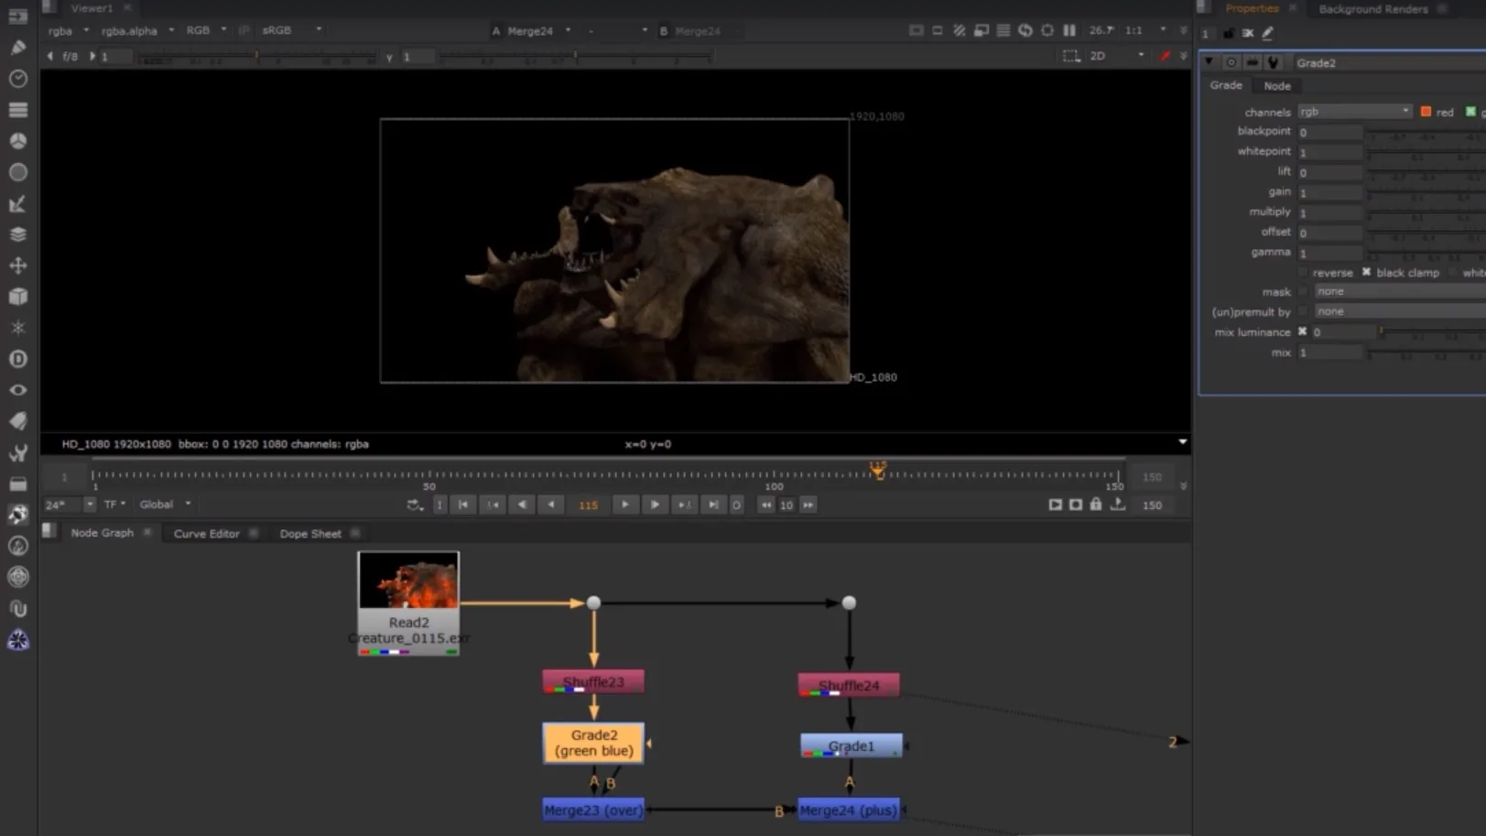Switch to the Background Renders tab
This screenshot has height=836, width=1486.
pyautogui.click(x=1373, y=9)
